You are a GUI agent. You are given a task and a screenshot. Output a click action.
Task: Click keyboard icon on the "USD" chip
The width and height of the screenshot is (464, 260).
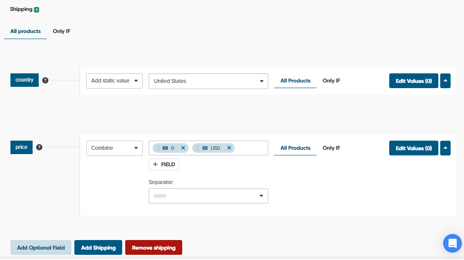[205, 148]
